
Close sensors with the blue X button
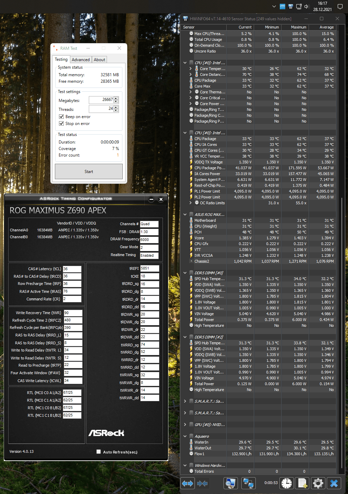(x=334, y=483)
